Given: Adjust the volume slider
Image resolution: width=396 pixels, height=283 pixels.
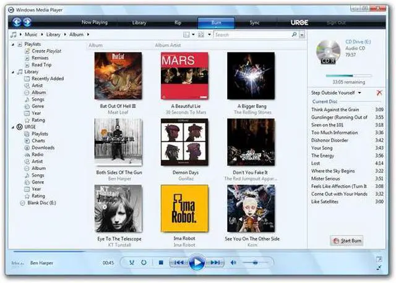Looking at the screenshot, I should (x=254, y=263).
